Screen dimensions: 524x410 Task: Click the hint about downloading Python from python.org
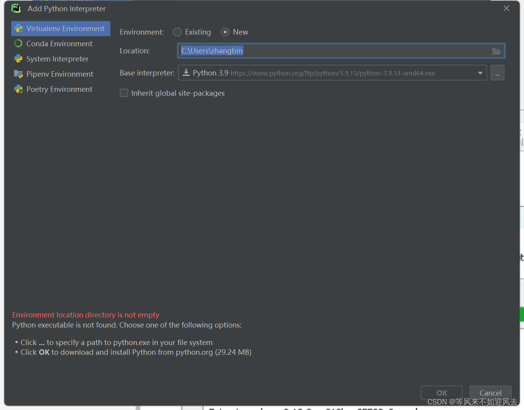(136, 352)
